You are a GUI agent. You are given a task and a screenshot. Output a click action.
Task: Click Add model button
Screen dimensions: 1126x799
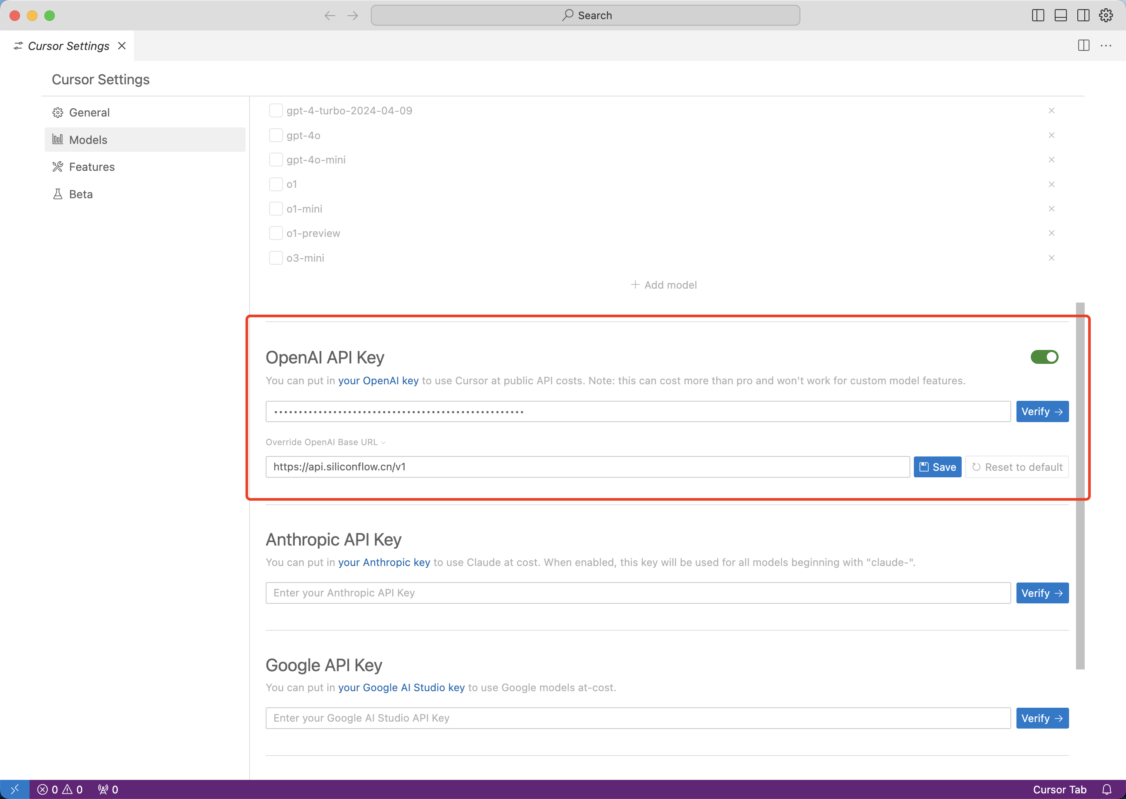[x=663, y=285]
